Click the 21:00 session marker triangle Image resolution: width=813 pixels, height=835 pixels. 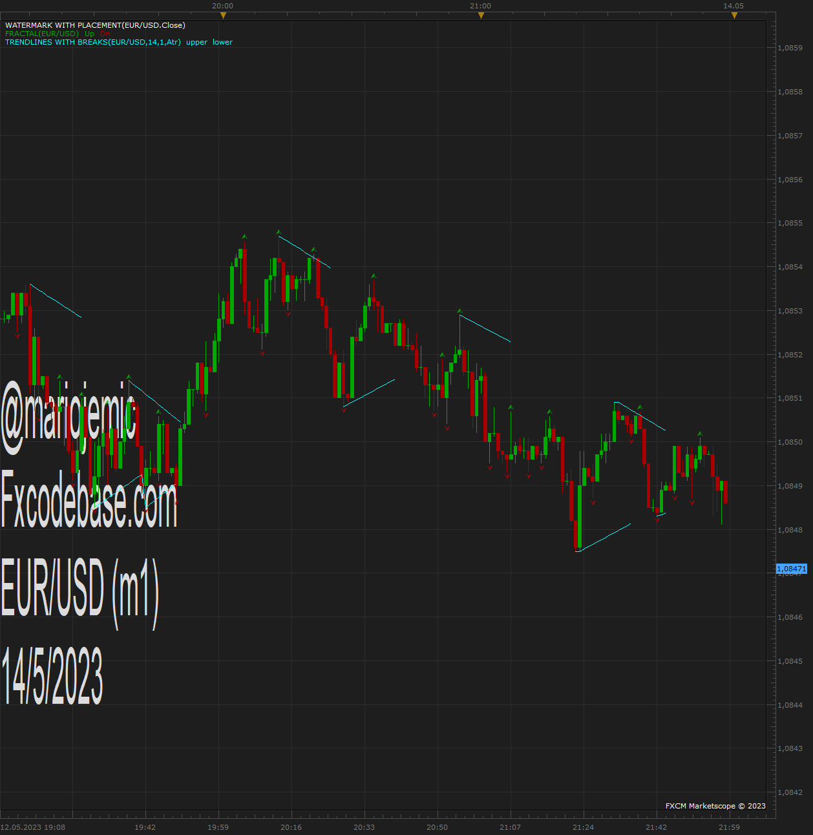[481, 16]
